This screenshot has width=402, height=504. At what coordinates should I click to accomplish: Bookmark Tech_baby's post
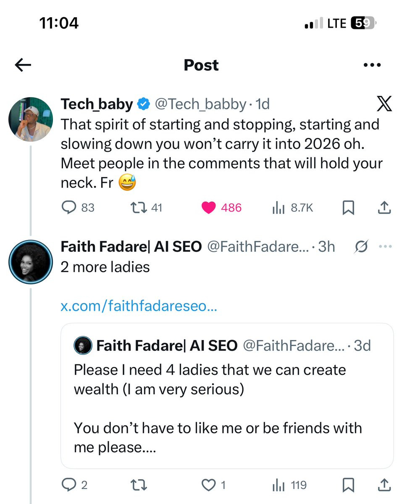pos(348,208)
